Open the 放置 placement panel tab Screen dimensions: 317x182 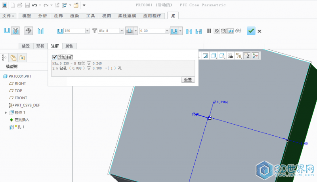tap(26, 46)
